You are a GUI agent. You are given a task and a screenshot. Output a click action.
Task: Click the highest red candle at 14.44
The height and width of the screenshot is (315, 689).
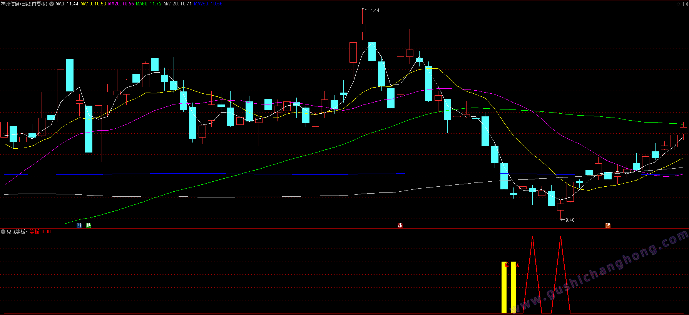coord(362,28)
